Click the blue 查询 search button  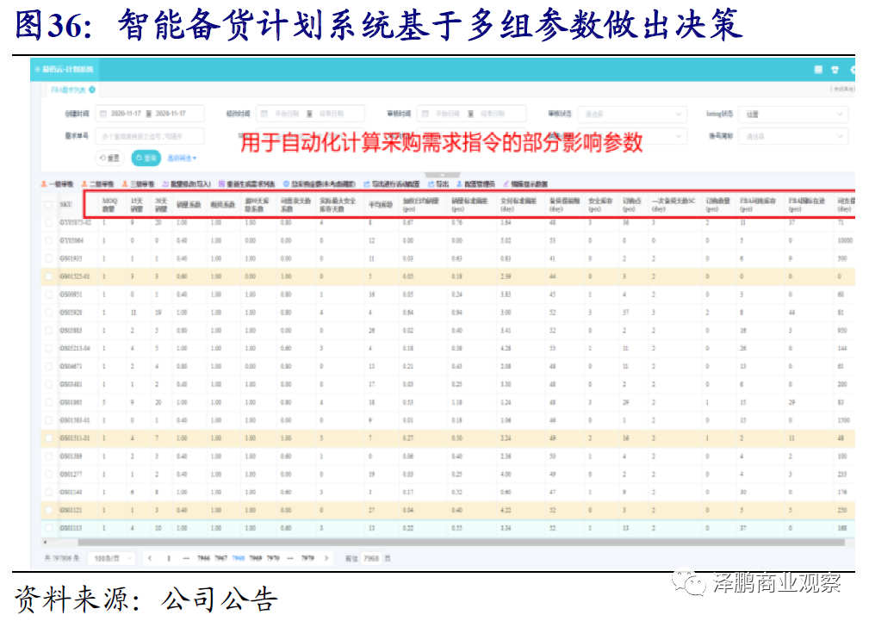(x=146, y=158)
